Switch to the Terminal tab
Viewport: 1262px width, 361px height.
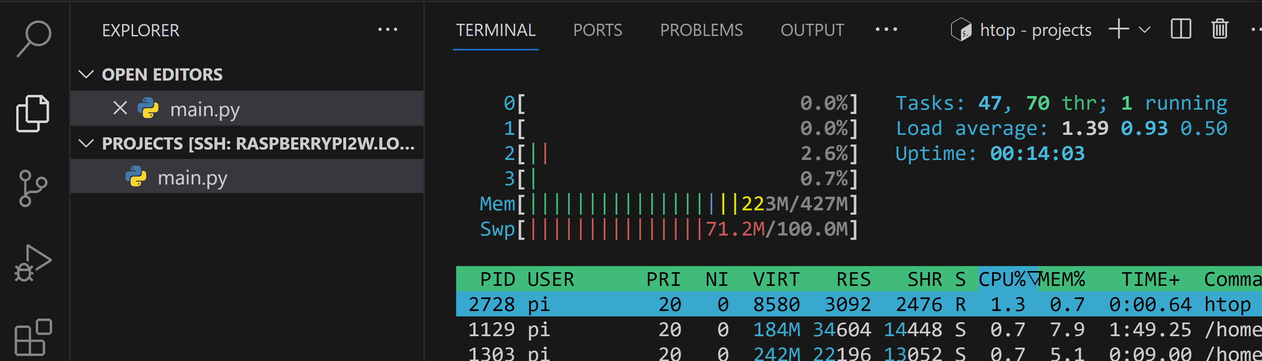coord(496,30)
